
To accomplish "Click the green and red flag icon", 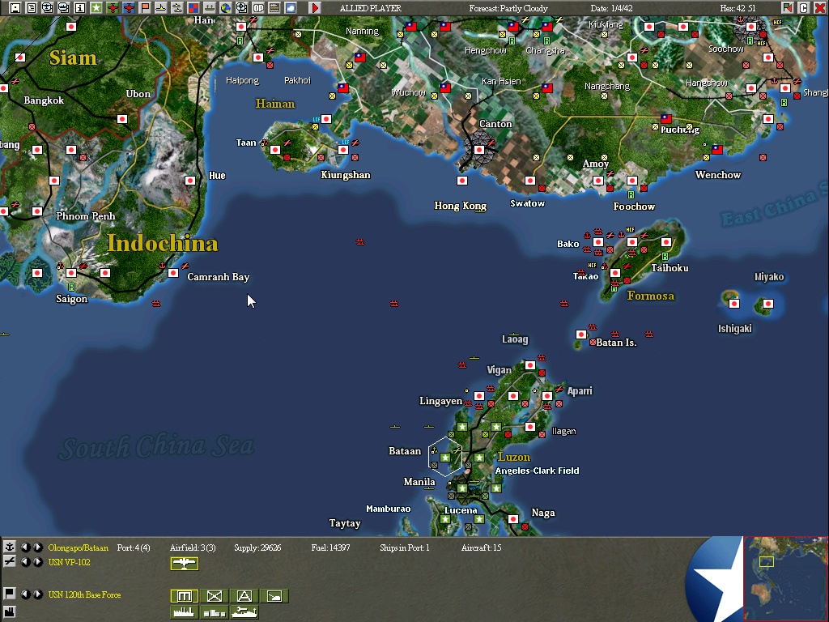I will pyautogui.click(x=787, y=7).
